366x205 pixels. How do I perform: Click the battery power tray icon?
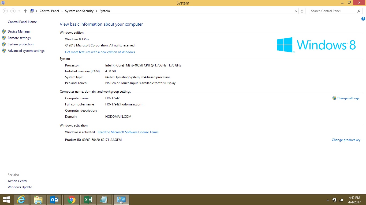click(334, 200)
